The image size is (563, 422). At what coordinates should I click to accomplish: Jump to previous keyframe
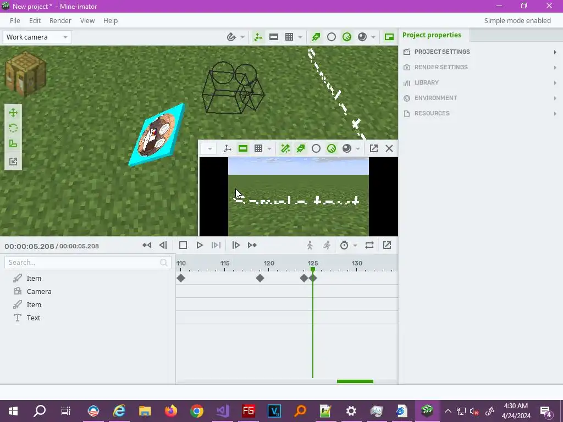point(147,245)
